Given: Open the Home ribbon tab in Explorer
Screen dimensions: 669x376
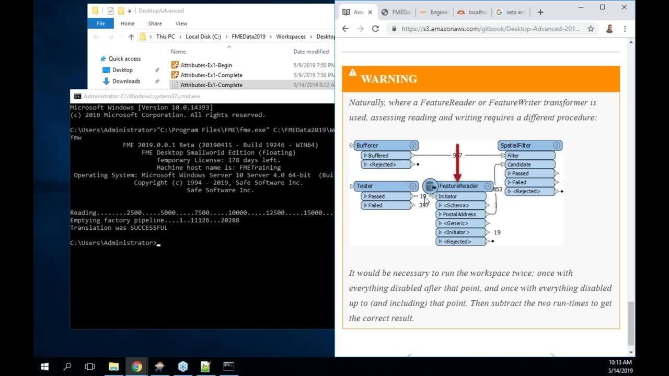Looking at the screenshot, I should tap(128, 23).
